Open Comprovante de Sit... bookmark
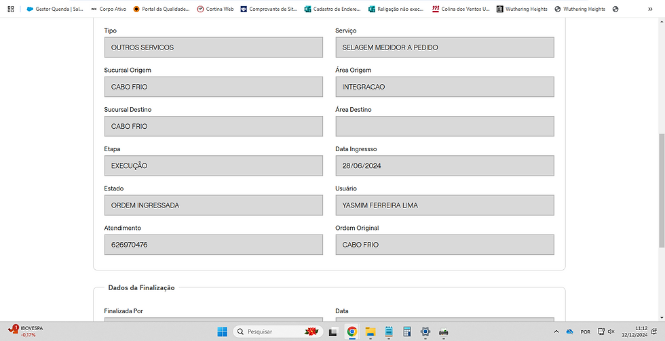 tap(269, 9)
